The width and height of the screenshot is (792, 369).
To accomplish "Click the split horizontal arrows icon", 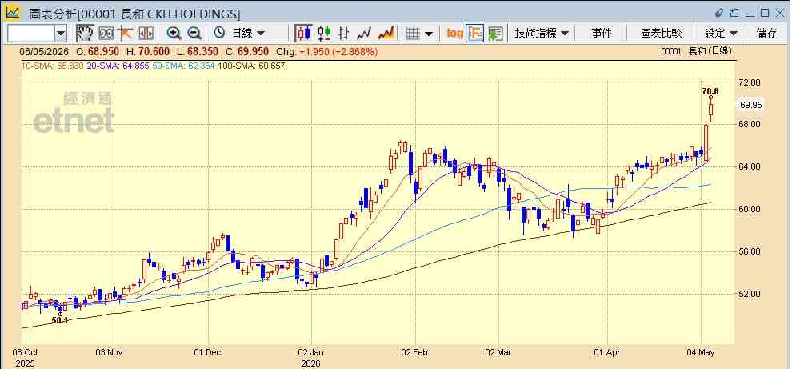I will click(146, 34).
